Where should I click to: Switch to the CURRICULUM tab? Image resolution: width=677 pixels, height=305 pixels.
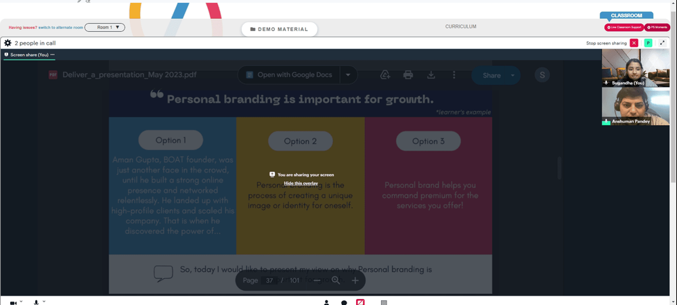[x=460, y=27]
